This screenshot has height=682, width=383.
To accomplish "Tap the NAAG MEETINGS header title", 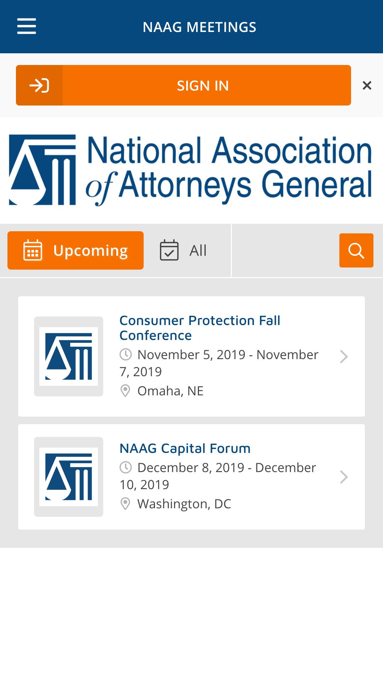I will pos(199,27).
